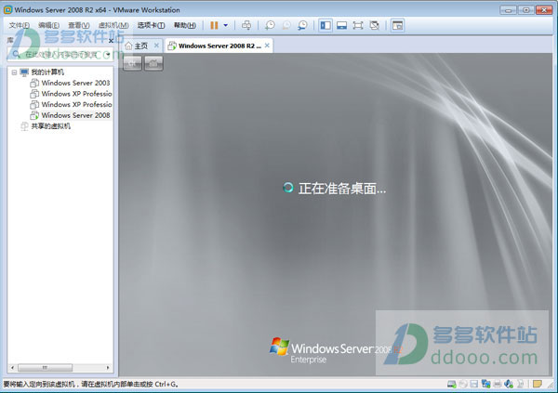
Task: Open the 编辑(E) menu
Action: tap(48, 25)
